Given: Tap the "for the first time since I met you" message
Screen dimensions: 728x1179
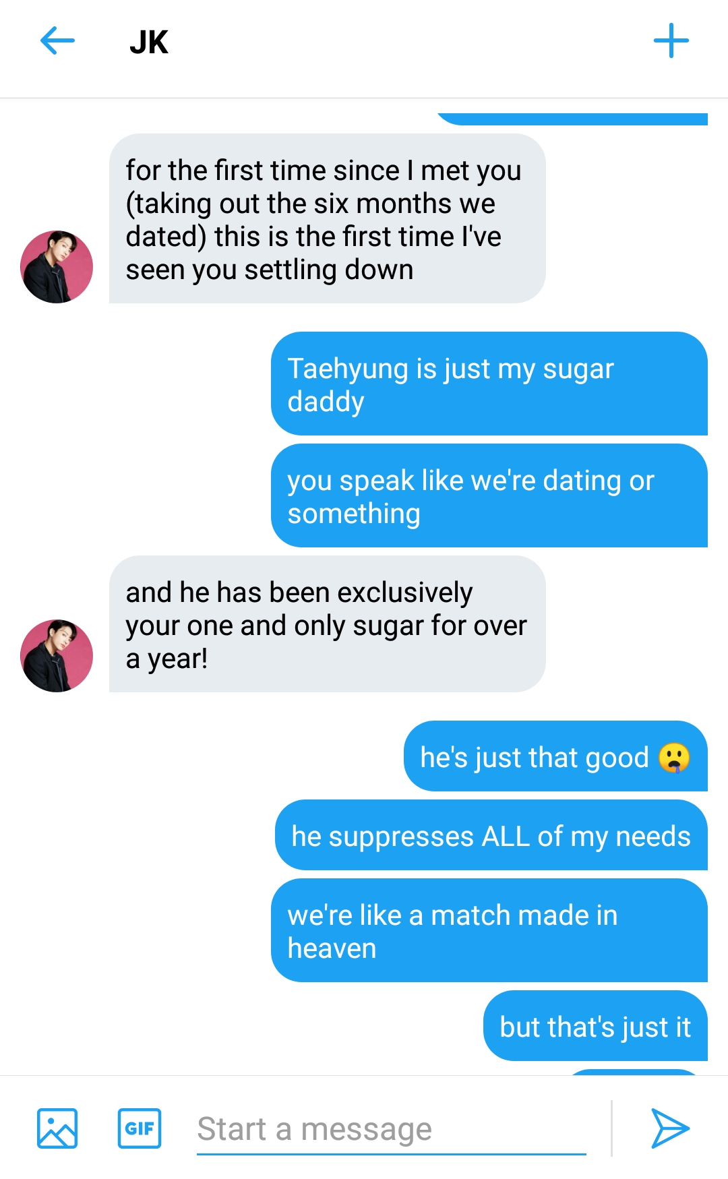Looking at the screenshot, I should 327,219.
